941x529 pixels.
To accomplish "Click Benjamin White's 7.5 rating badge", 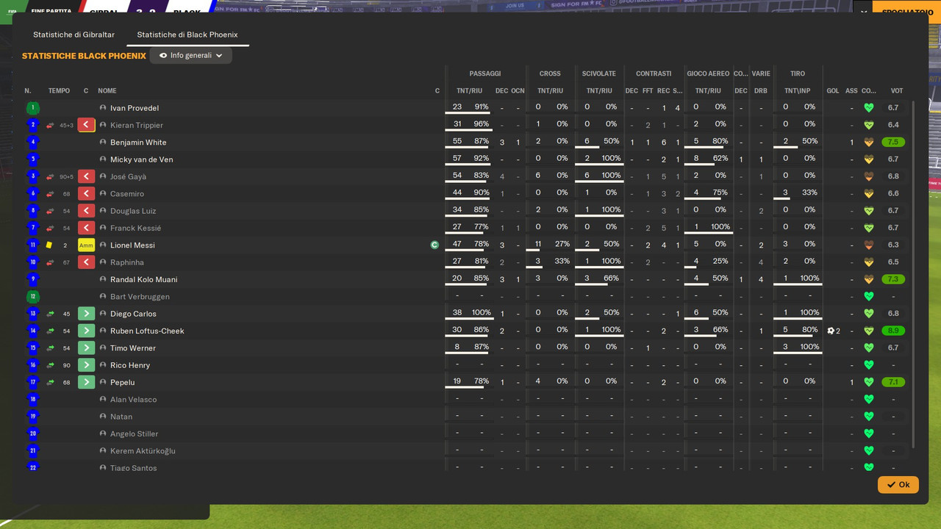I will point(893,143).
